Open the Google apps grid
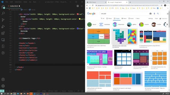Screen dimensions: 170x95 (x=168, y=14)
